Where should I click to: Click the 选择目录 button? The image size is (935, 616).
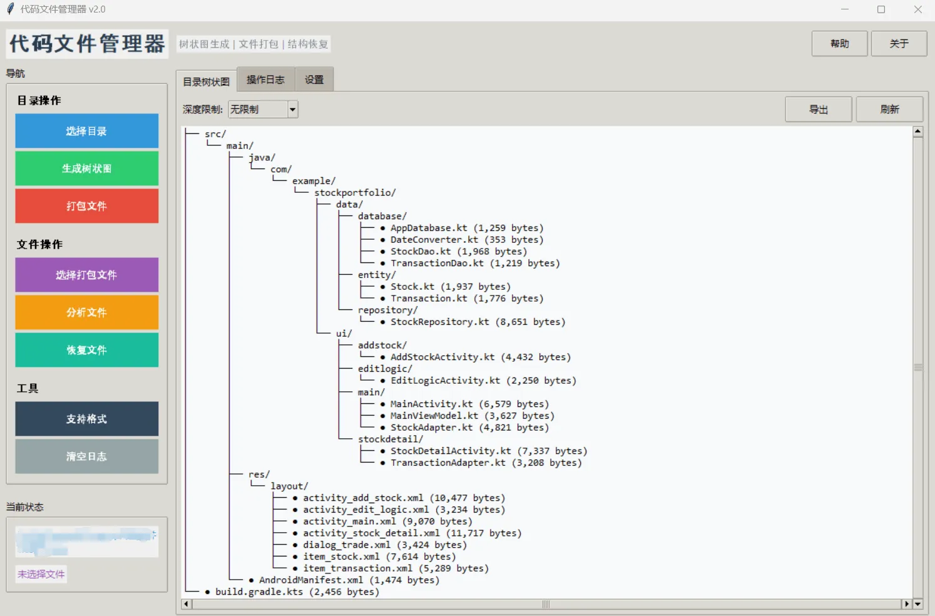coord(86,131)
